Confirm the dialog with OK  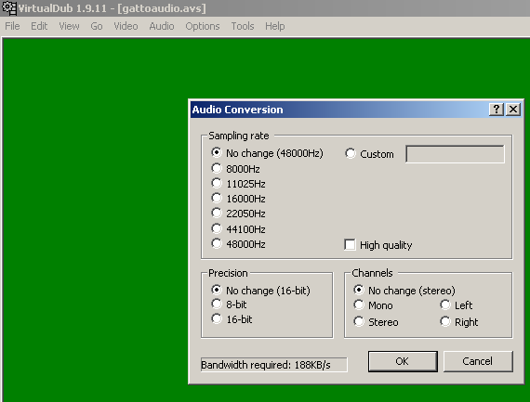(x=403, y=361)
